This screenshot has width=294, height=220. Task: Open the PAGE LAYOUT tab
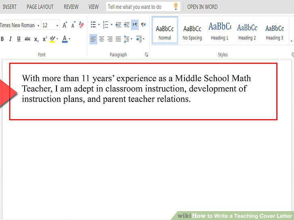(40, 7)
